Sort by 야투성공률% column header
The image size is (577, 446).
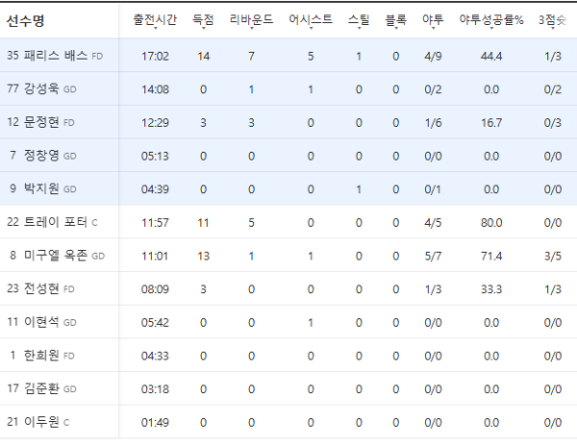click(x=491, y=19)
